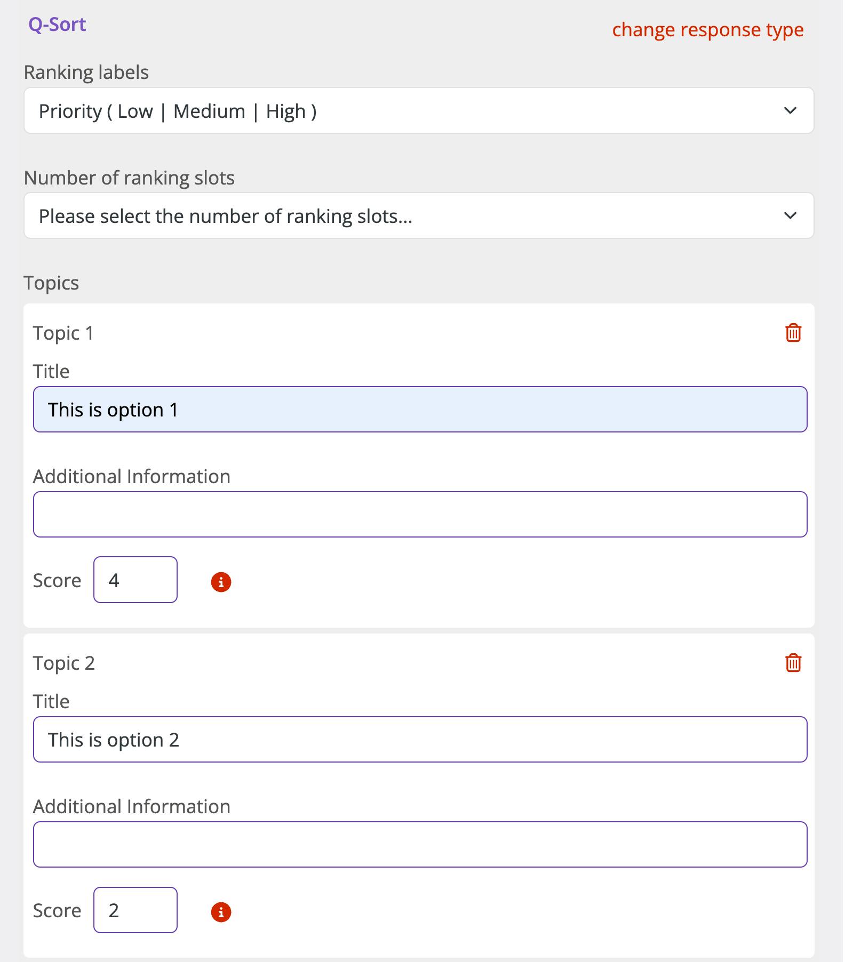Viewport: 845px width, 962px height.
Task: Show score info for Topic 1
Action: click(221, 582)
